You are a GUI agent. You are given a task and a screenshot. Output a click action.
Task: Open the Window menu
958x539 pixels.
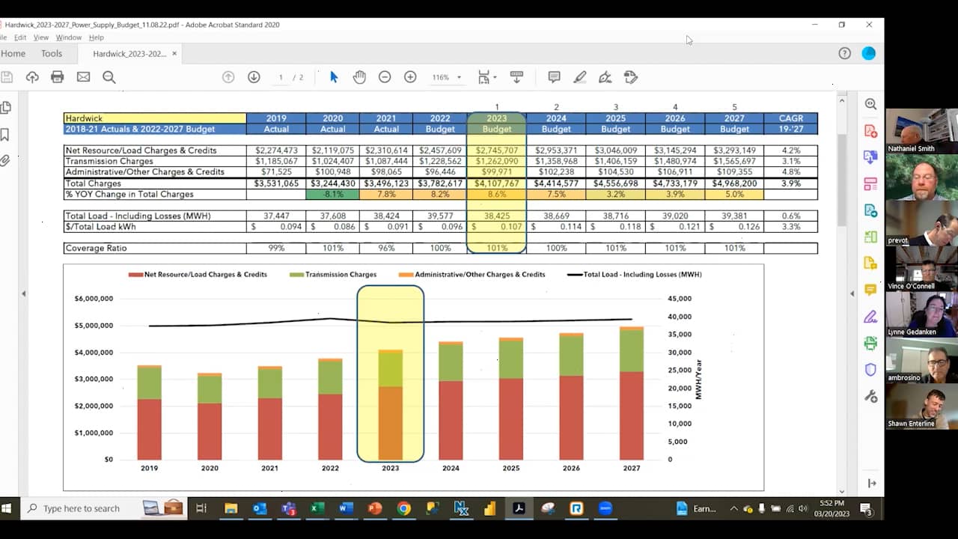coord(68,37)
